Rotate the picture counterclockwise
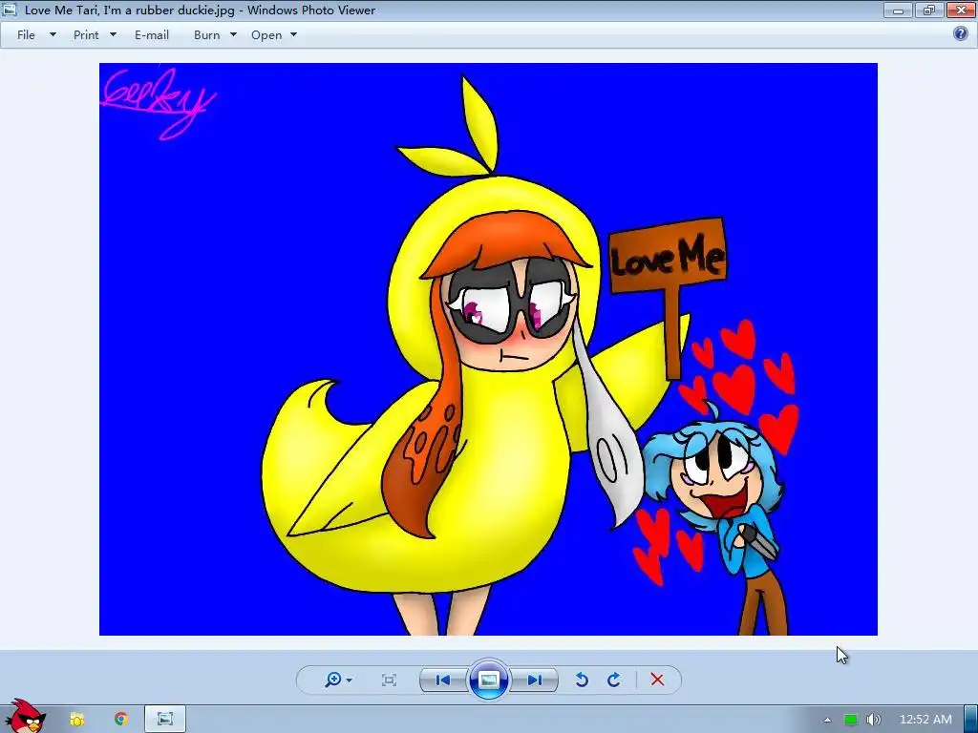This screenshot has width=978, height=733. 582,680
